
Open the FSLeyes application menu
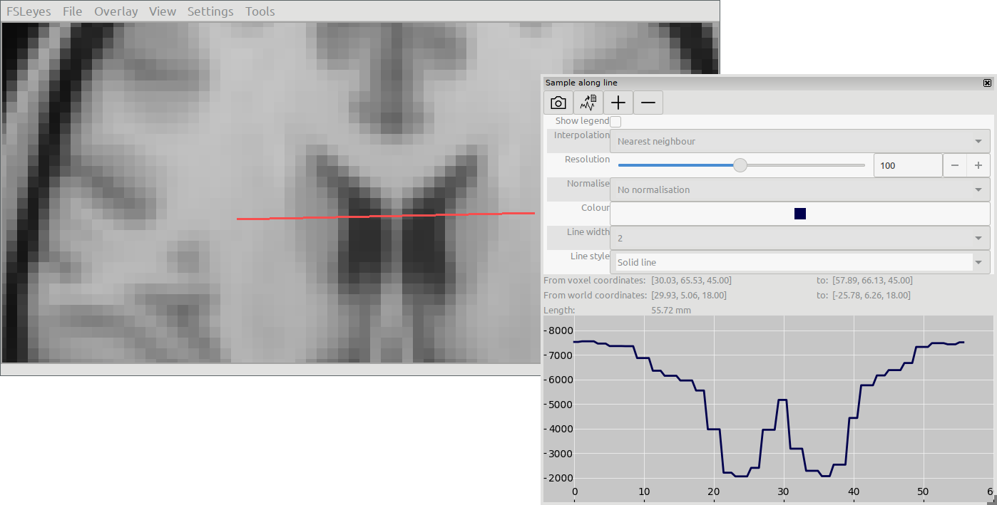29,11
